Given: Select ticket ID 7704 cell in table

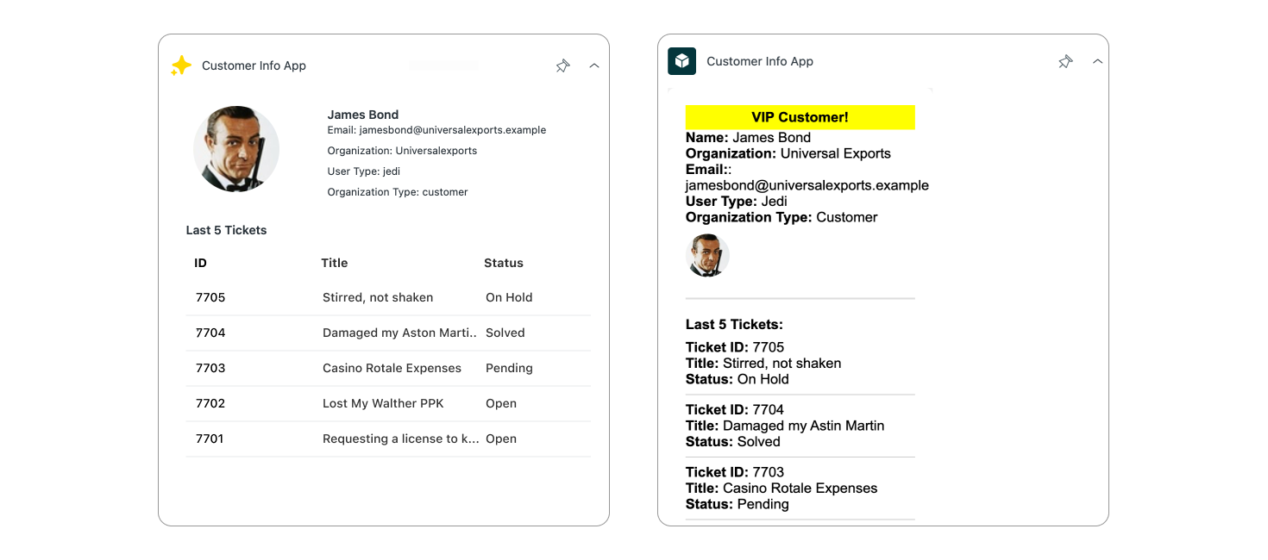Looking at the screenshot, I should click(210, 333).
